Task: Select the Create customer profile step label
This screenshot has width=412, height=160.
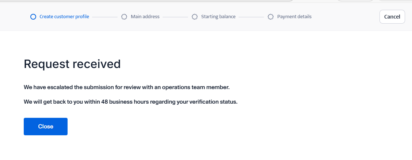Action: coord(64,17)
